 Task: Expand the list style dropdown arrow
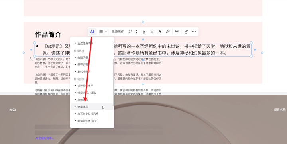click(106, 32)
